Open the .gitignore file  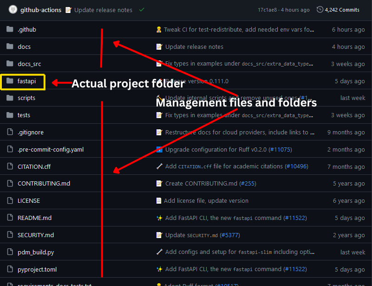coord(31,133)
